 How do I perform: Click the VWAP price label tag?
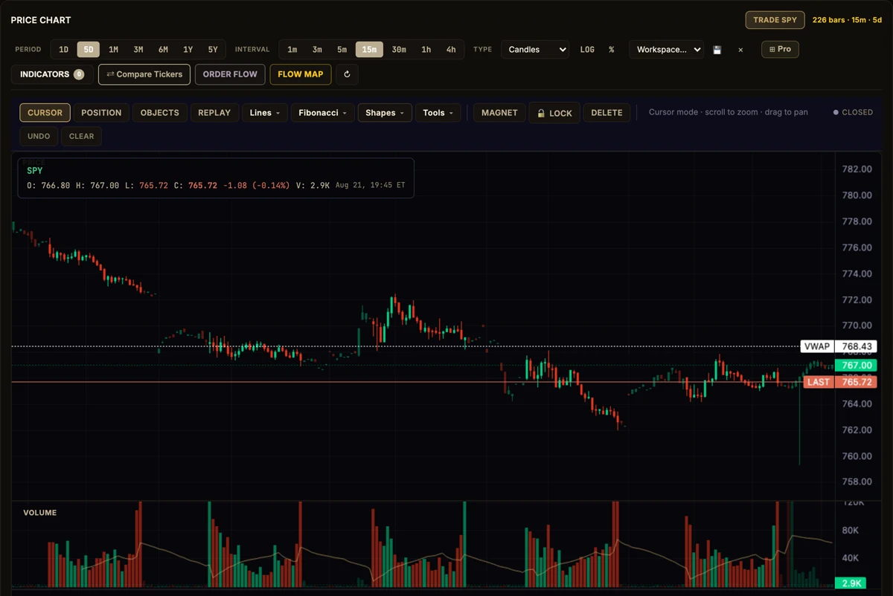pos(817,346)
